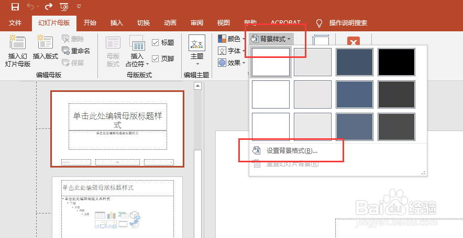Image resolution: width=463 pixels, height=238 pixels.
Task: Select the title slide layout thumbnail
Action: 117,129
